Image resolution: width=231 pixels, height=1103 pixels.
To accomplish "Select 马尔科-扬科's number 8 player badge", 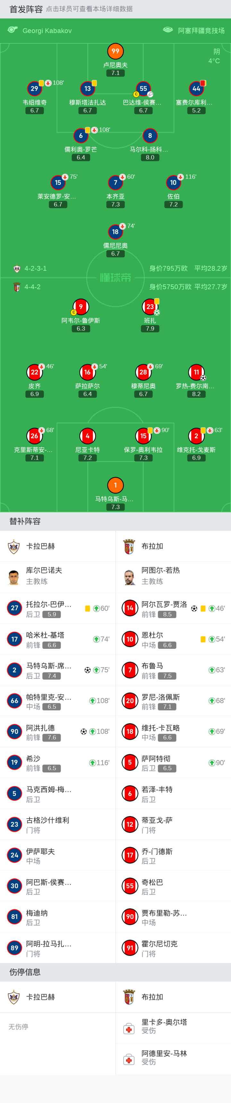I will coord(150,136).
